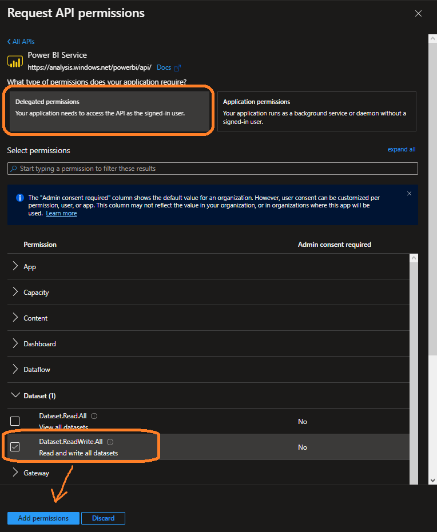Close the Request API permissions panel

[x=418, y=13]
